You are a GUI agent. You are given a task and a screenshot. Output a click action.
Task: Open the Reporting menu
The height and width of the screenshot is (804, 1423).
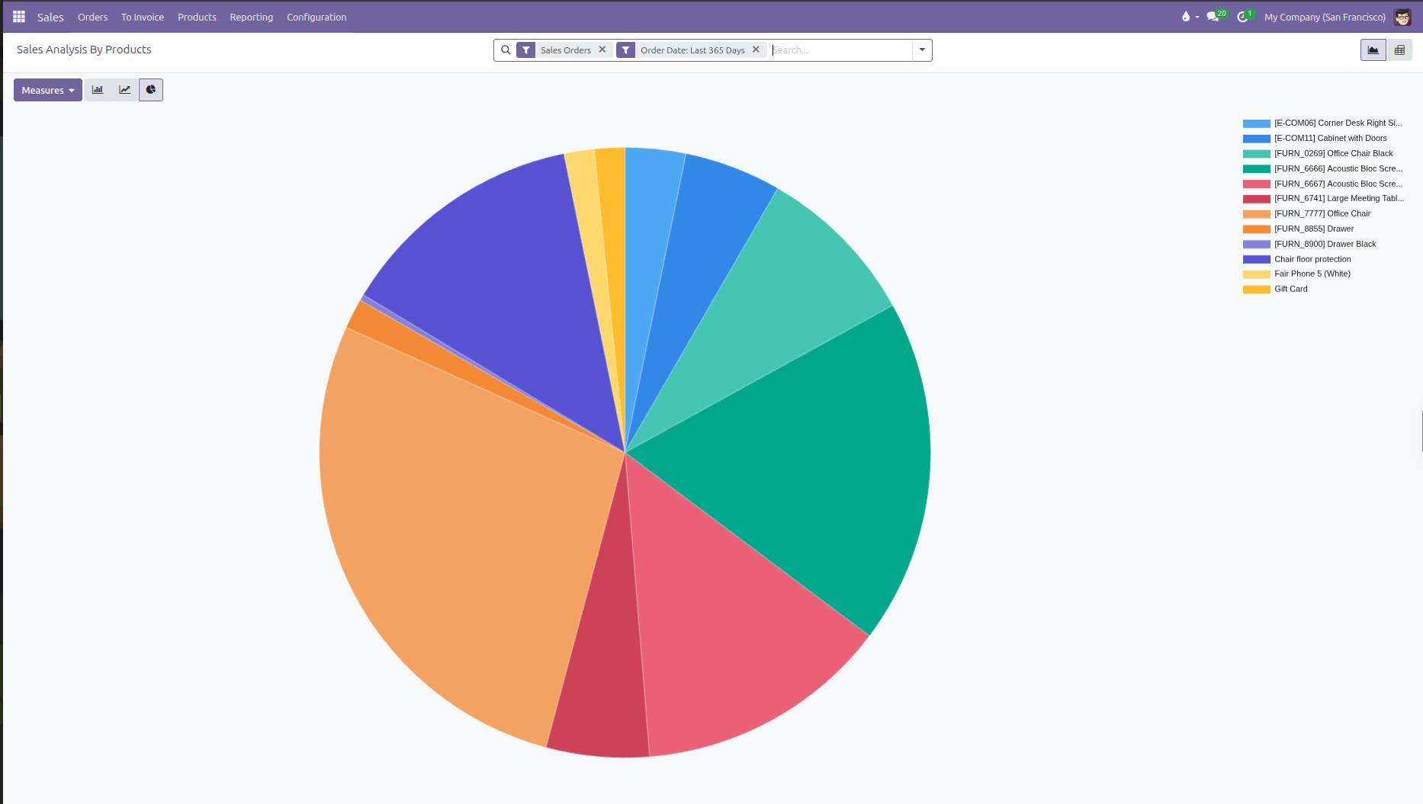(252, 17)
